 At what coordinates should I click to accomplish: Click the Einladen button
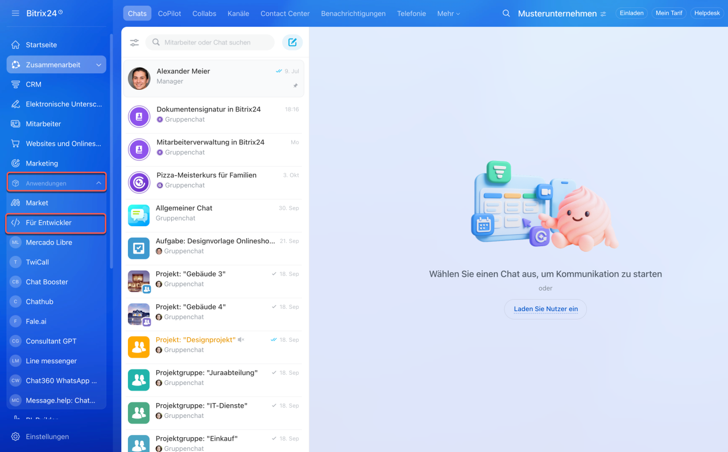click(x=631, y=13)
